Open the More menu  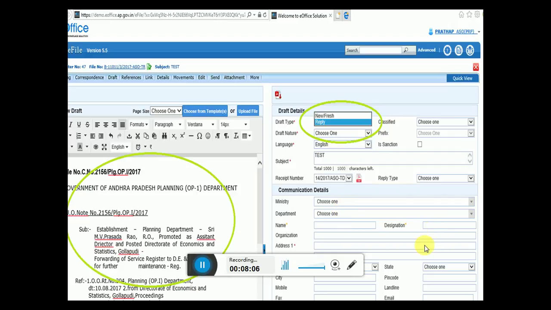tap(254, 77)
